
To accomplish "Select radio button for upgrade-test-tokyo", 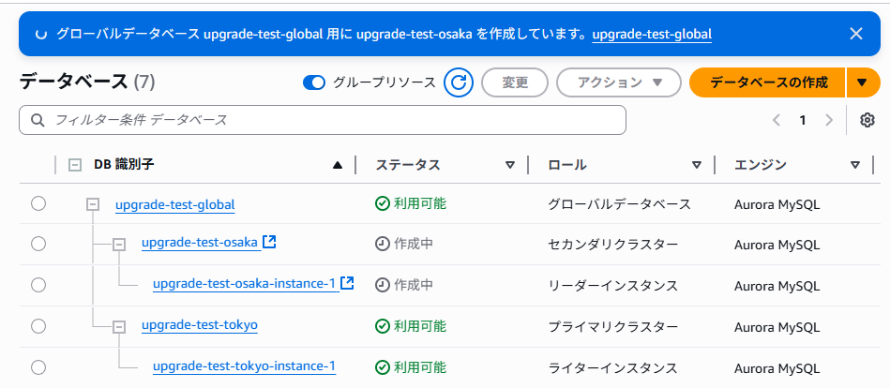I will [x=38, y=326].
